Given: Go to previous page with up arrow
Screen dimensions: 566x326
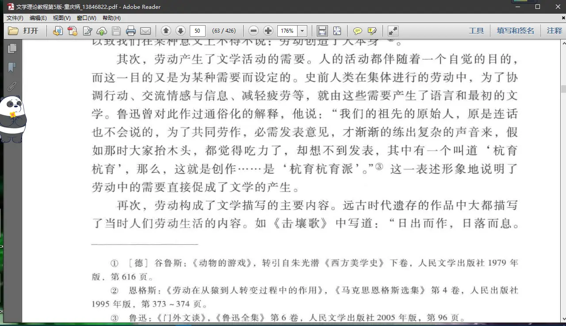Looking at the screenshot, I should point(166,31).
